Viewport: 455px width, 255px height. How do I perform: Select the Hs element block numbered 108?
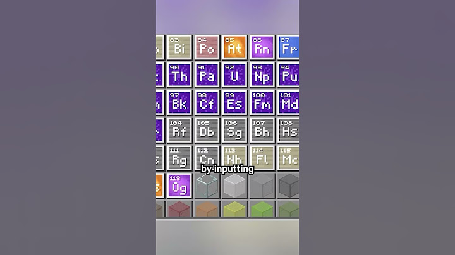[x=288, y=130]
